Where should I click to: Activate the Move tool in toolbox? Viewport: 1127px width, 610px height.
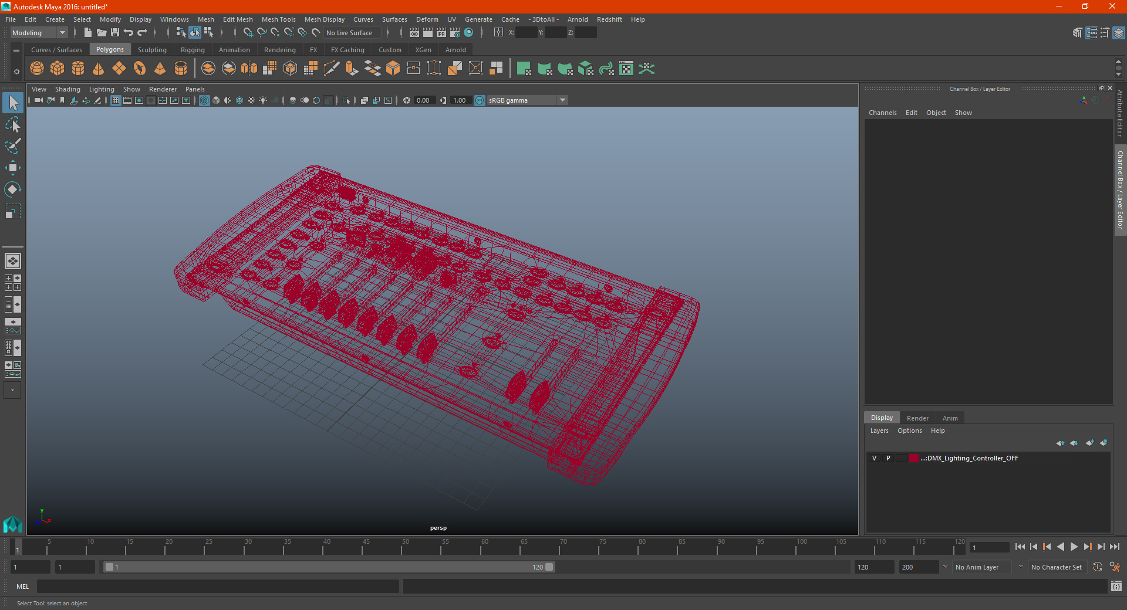coord(12,168)
